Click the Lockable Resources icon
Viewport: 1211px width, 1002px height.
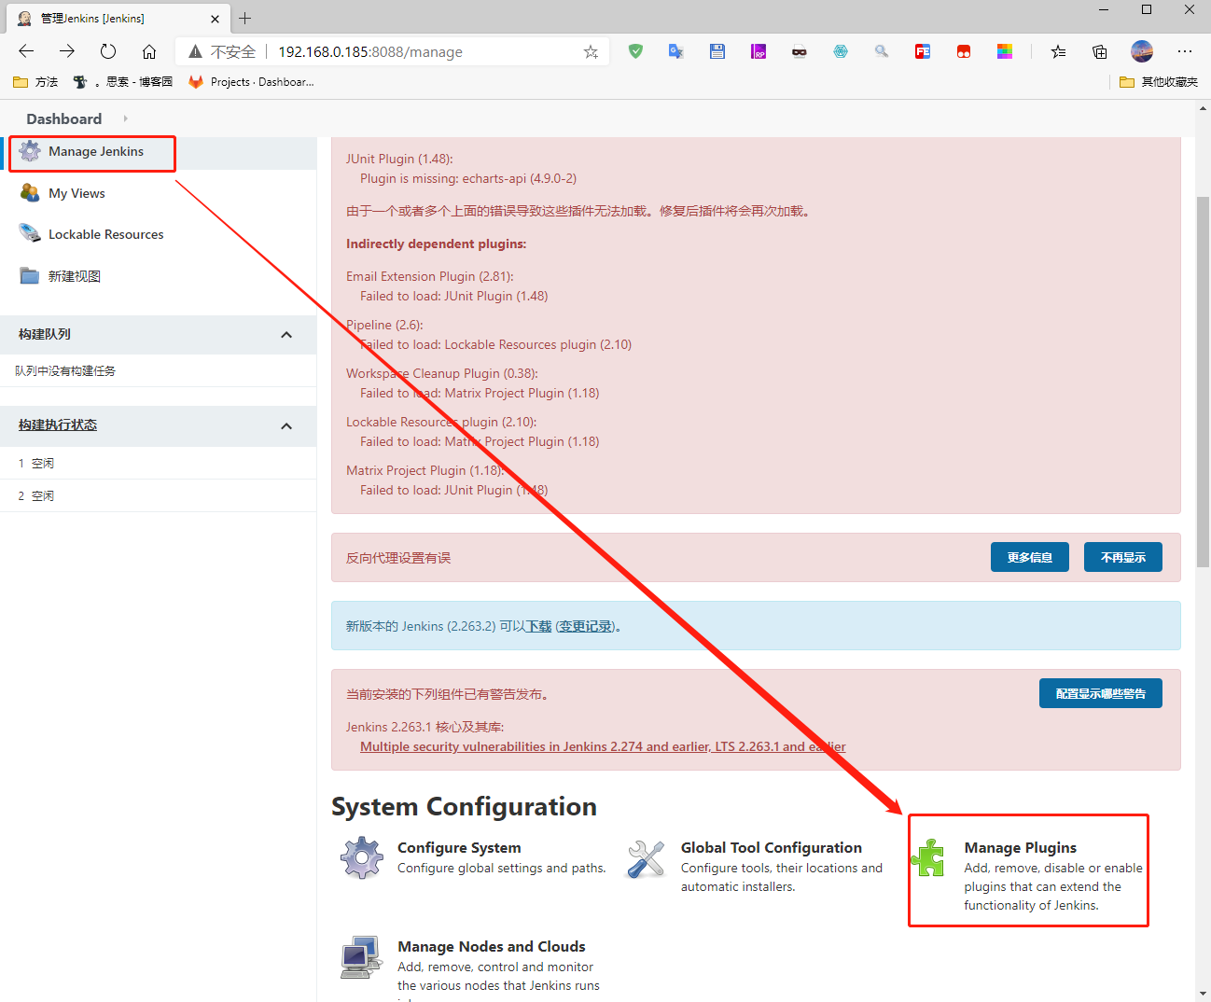(x=30, y=234)
